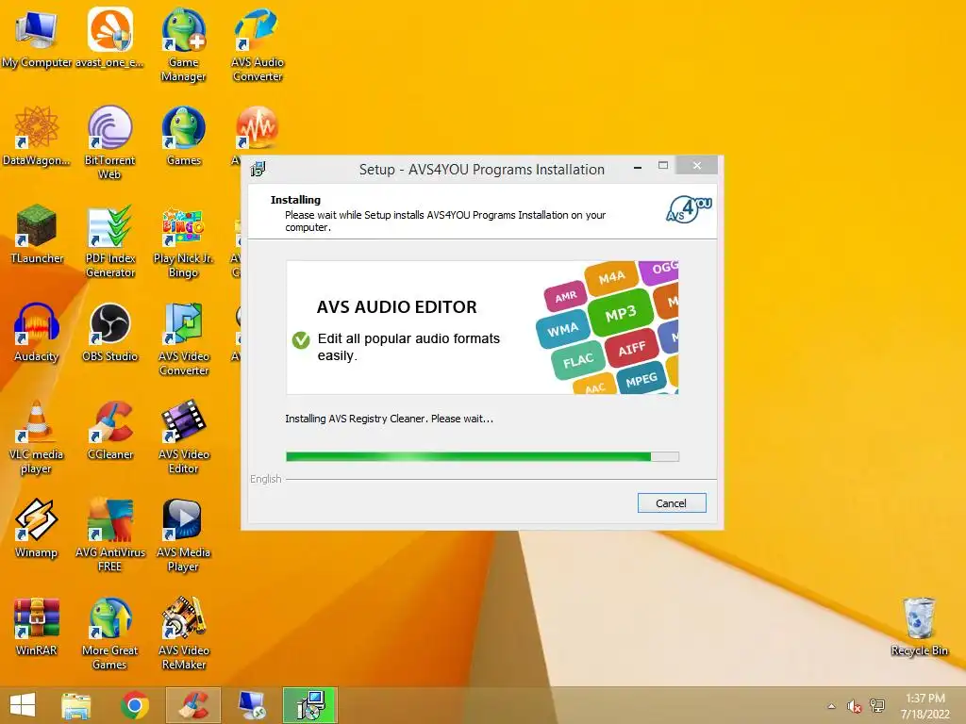Viewport: 966px width, 724px height.
Task: Open the avast_one_e... installer icon
Action: pyautogui.click(x=109, y=38)
